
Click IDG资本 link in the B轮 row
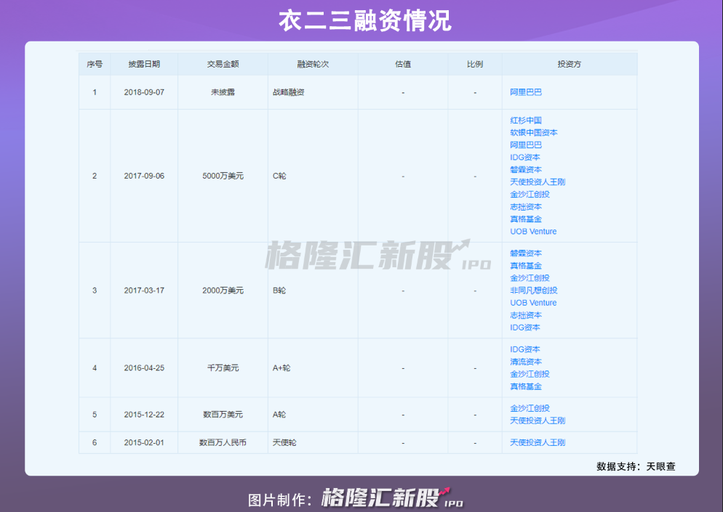click(524, 328)
